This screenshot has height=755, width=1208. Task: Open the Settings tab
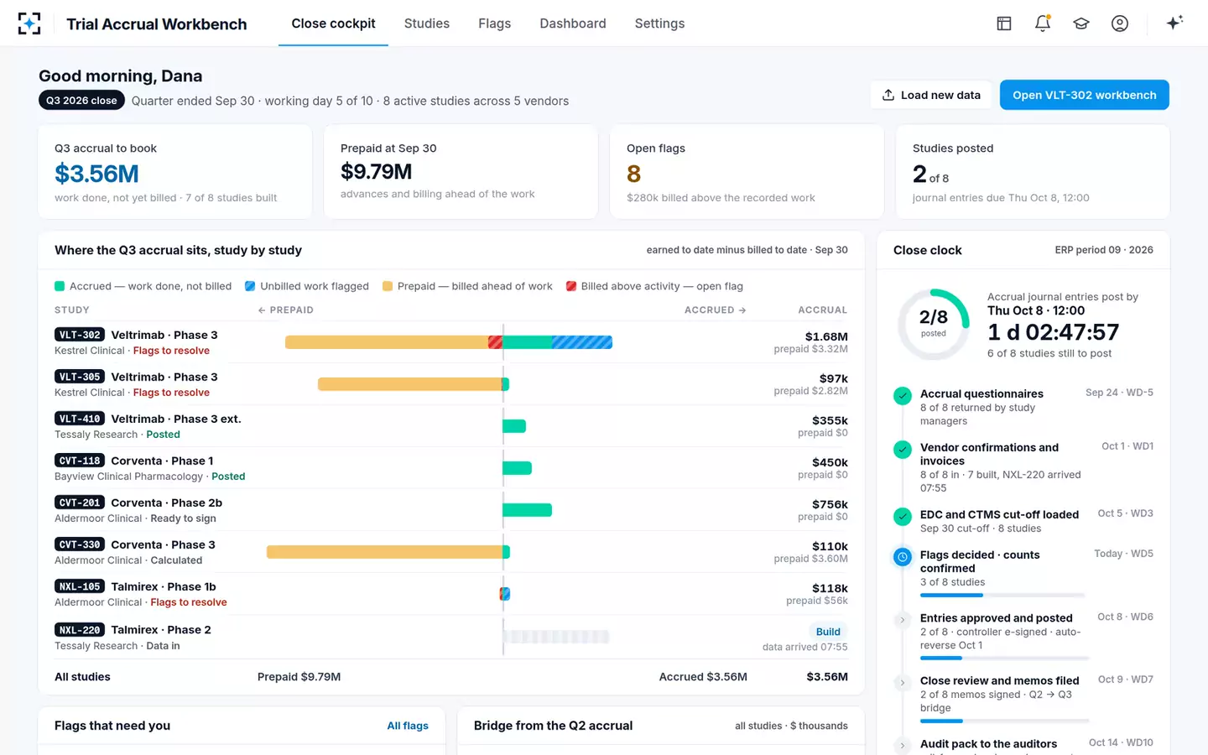pyautogui.click(x=660, y=23)
